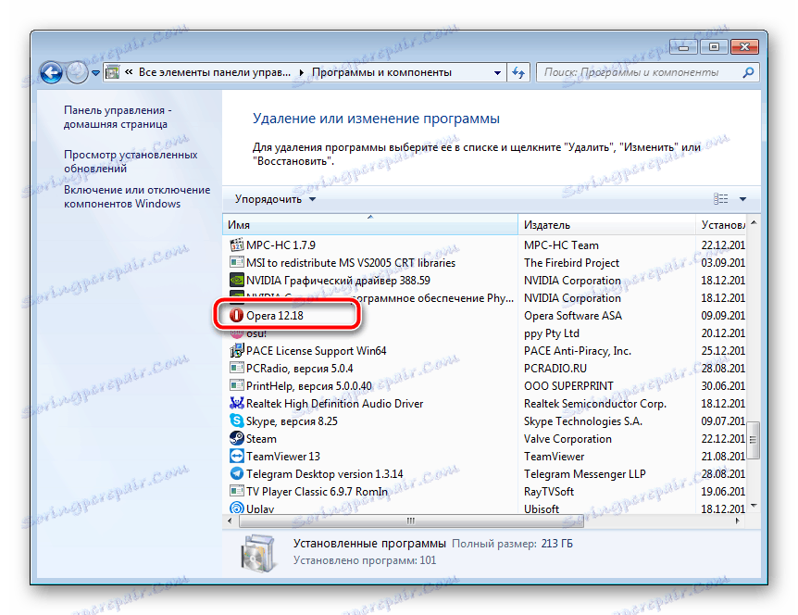Sort by the Издатель column header

[606, 224]
